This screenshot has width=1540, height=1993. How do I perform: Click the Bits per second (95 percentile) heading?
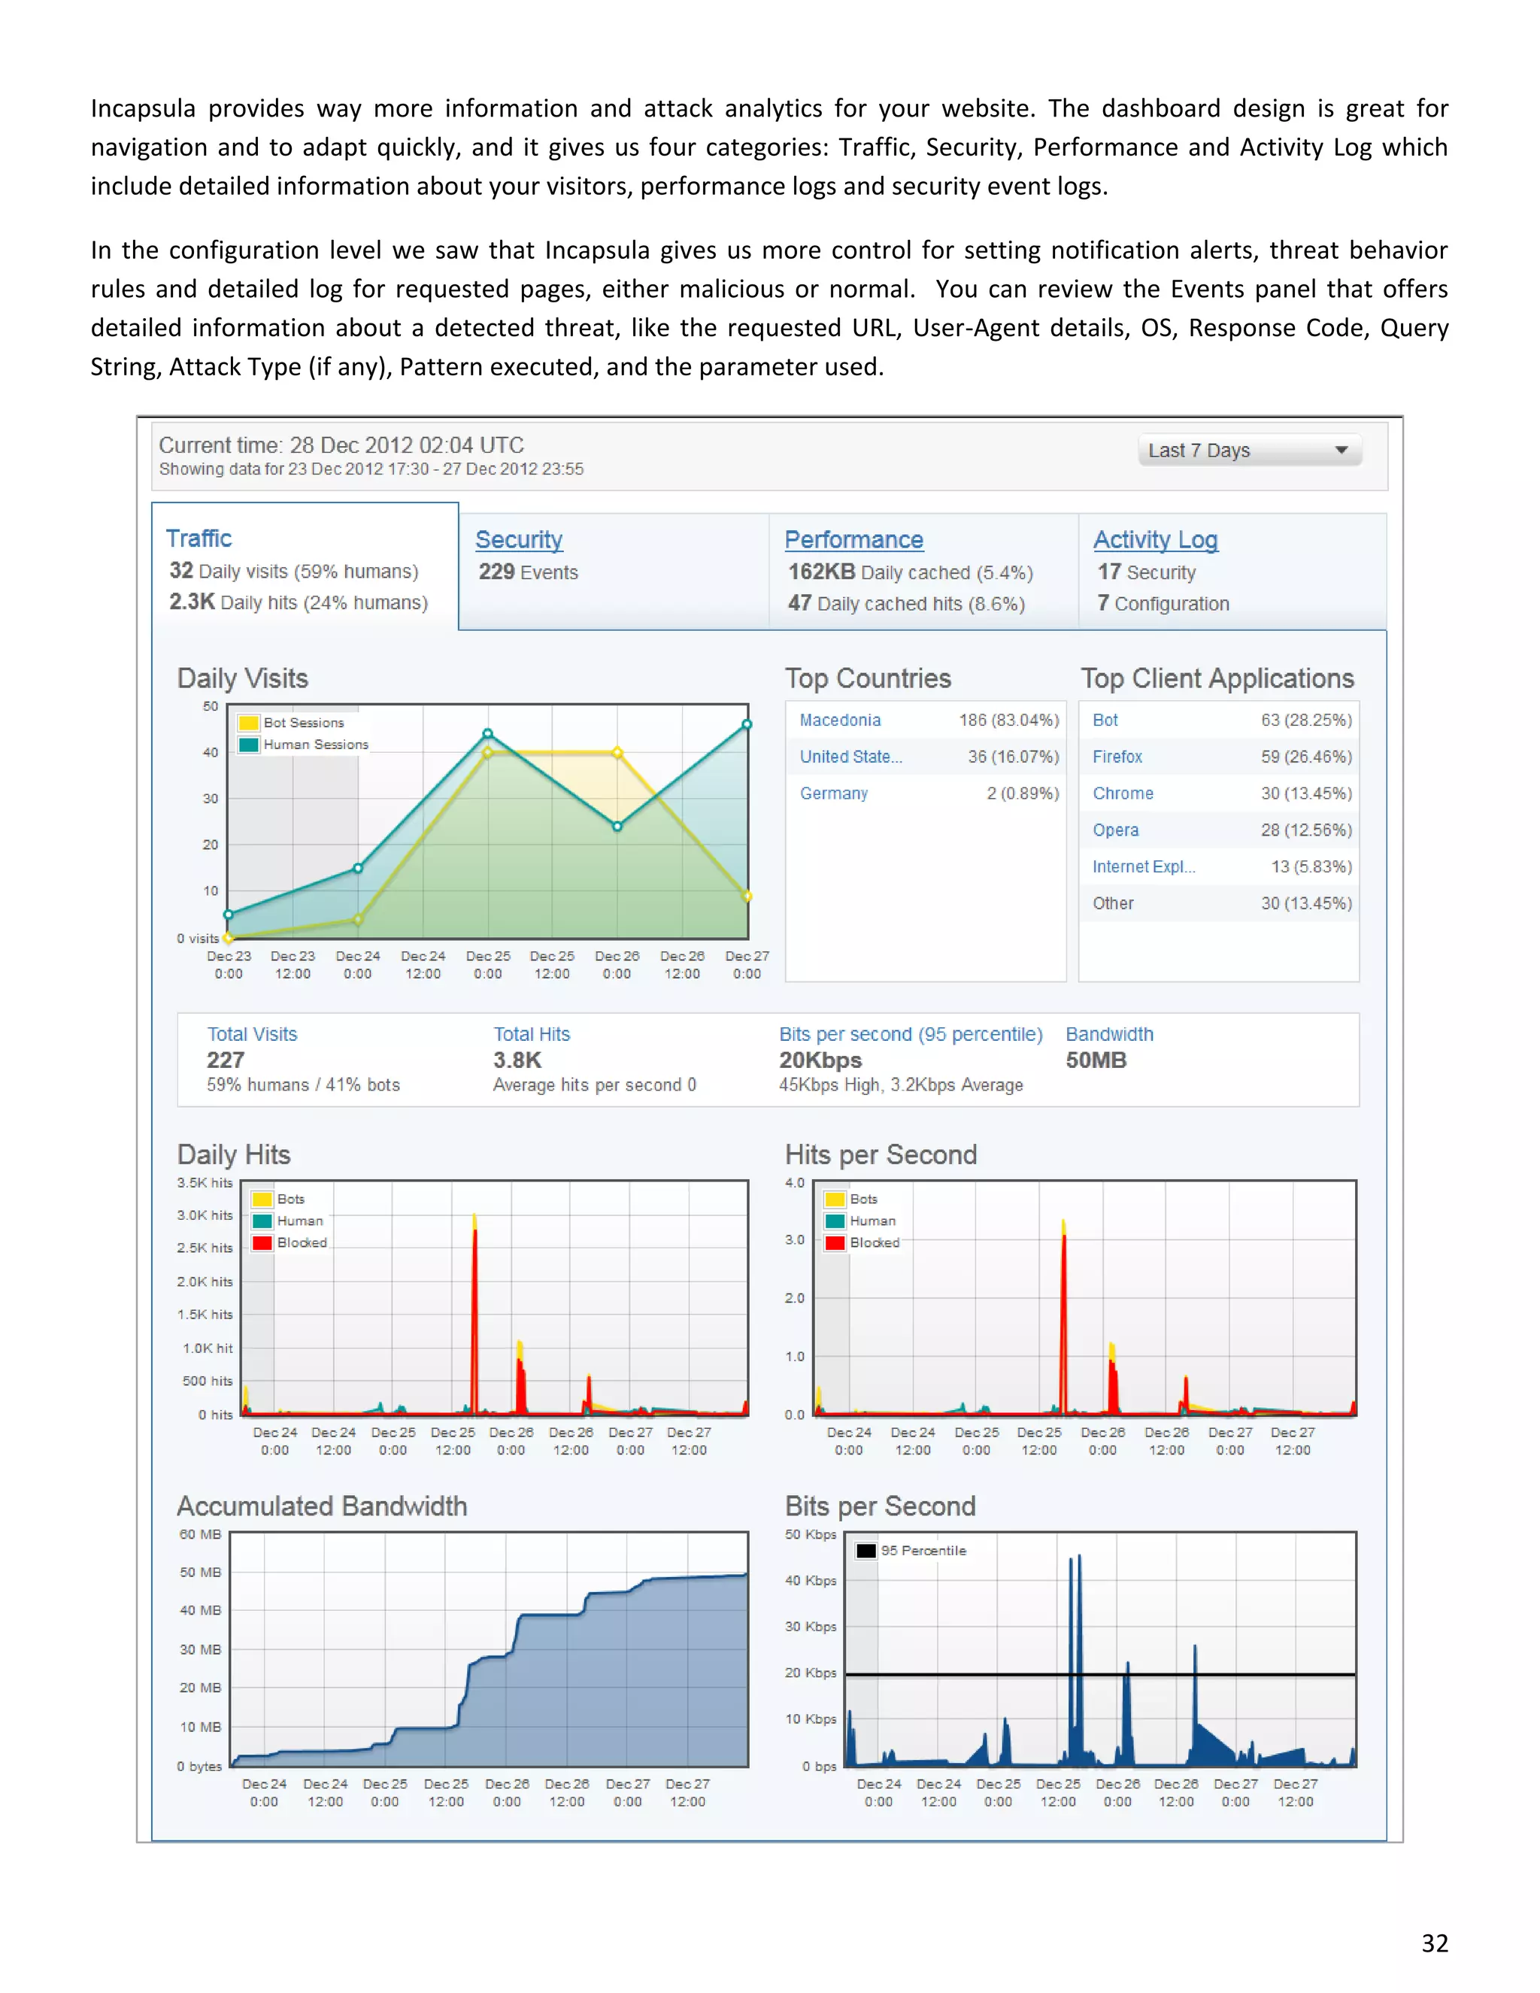[x=911, y=1034]
